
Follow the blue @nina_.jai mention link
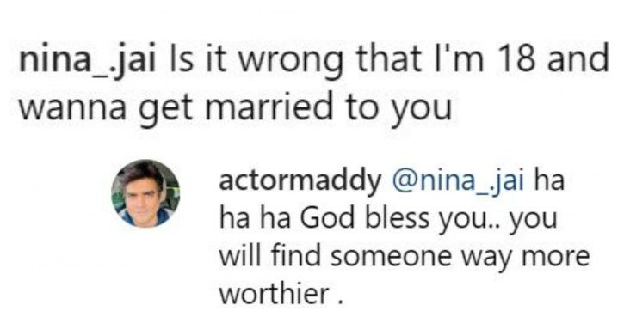tap(458, 183)
